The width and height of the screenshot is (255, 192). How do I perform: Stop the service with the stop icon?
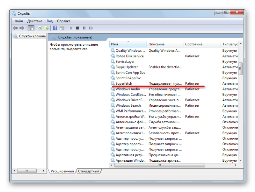(x=77, y=28)
